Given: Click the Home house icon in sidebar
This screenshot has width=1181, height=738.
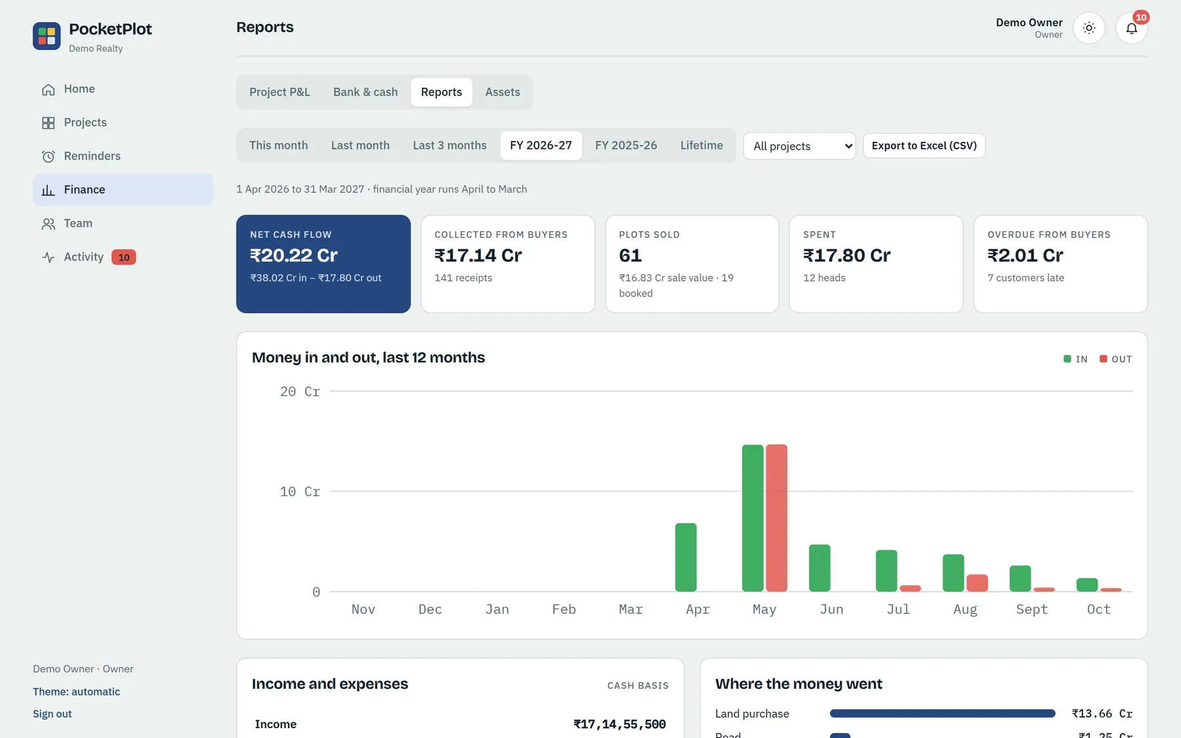Looking at the screenshot, I should pyautogui.click(x=48, y=89).
